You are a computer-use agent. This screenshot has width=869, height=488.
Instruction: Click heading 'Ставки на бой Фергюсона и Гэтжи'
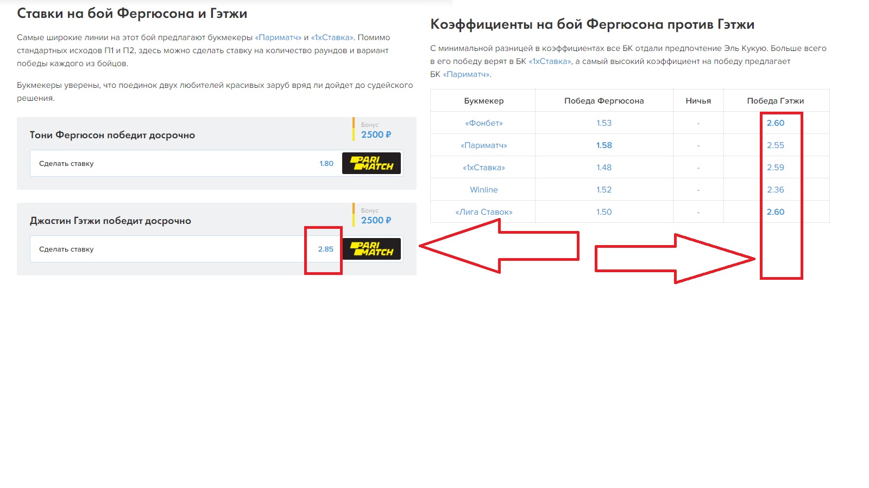tap(132, 14)
